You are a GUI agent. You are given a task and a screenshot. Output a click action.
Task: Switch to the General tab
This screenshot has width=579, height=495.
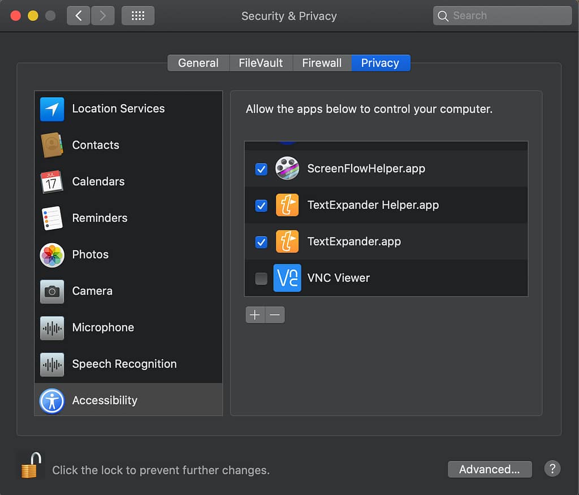(x=198, y=63)
